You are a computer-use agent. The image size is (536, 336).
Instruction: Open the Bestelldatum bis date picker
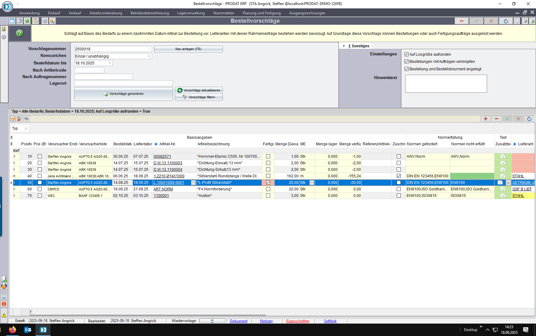pyautogui.click(x=110, y=63)
